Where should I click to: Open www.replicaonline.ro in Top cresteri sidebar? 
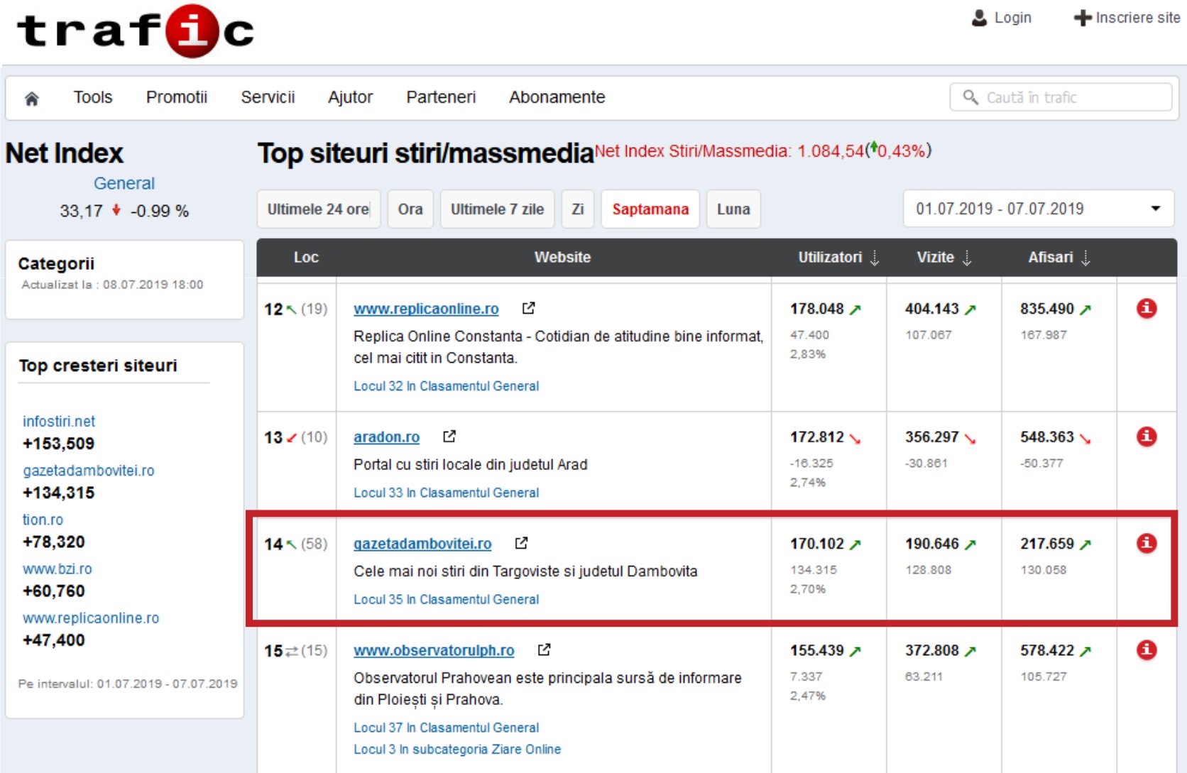91,618
